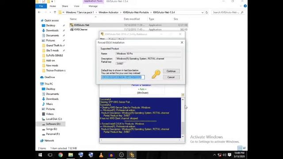
Task: Click the KMSAuto log scroll-down arrow
Action: (183, 136)
